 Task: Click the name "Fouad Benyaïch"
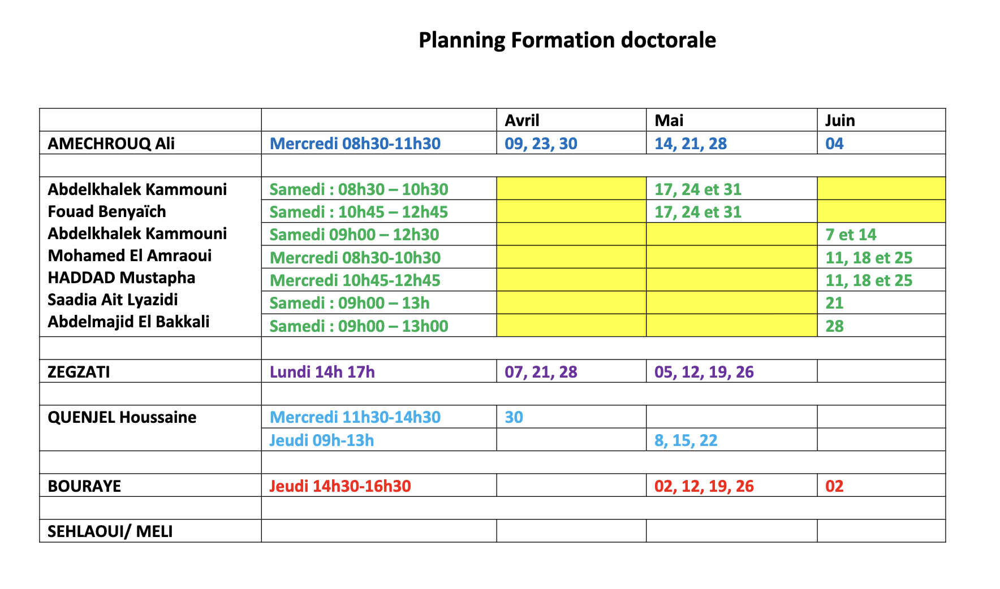[x=107, y=211]
